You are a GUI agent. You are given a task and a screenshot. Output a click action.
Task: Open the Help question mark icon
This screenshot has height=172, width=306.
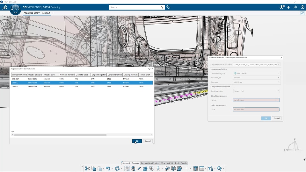302,7
